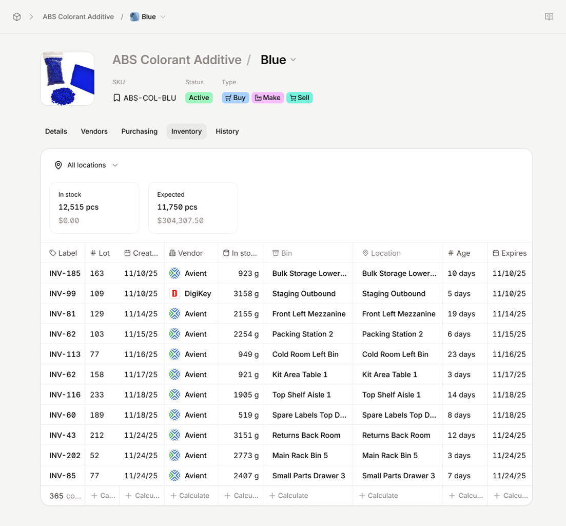The height and width of the screenshot is (526, 566).
Task: Click the Expected 11,750 pcs card
Action: coord(193,208)
